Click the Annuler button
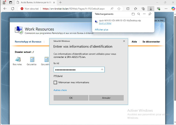The image size is (176, 125). click(x=106, y=98)
